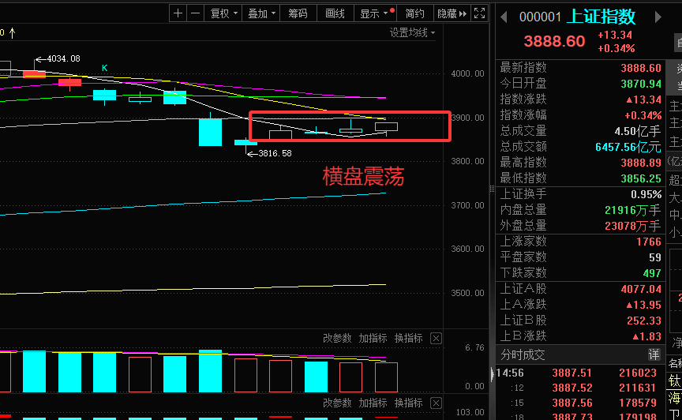Click the 画线 drawing tool button
The height and width of the screenshot is (420, 682).
(335, 13)
